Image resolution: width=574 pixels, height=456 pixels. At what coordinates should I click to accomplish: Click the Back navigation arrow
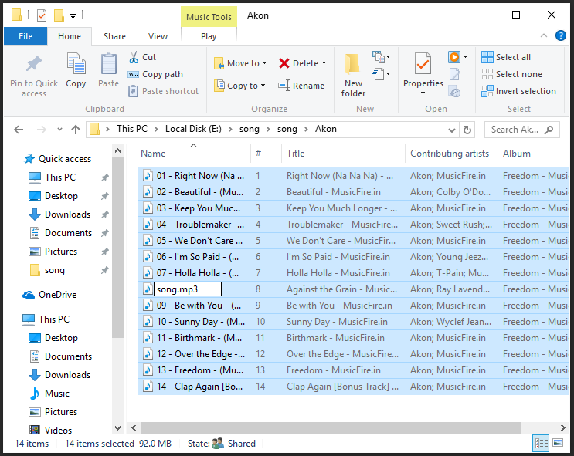coord(19,130)
